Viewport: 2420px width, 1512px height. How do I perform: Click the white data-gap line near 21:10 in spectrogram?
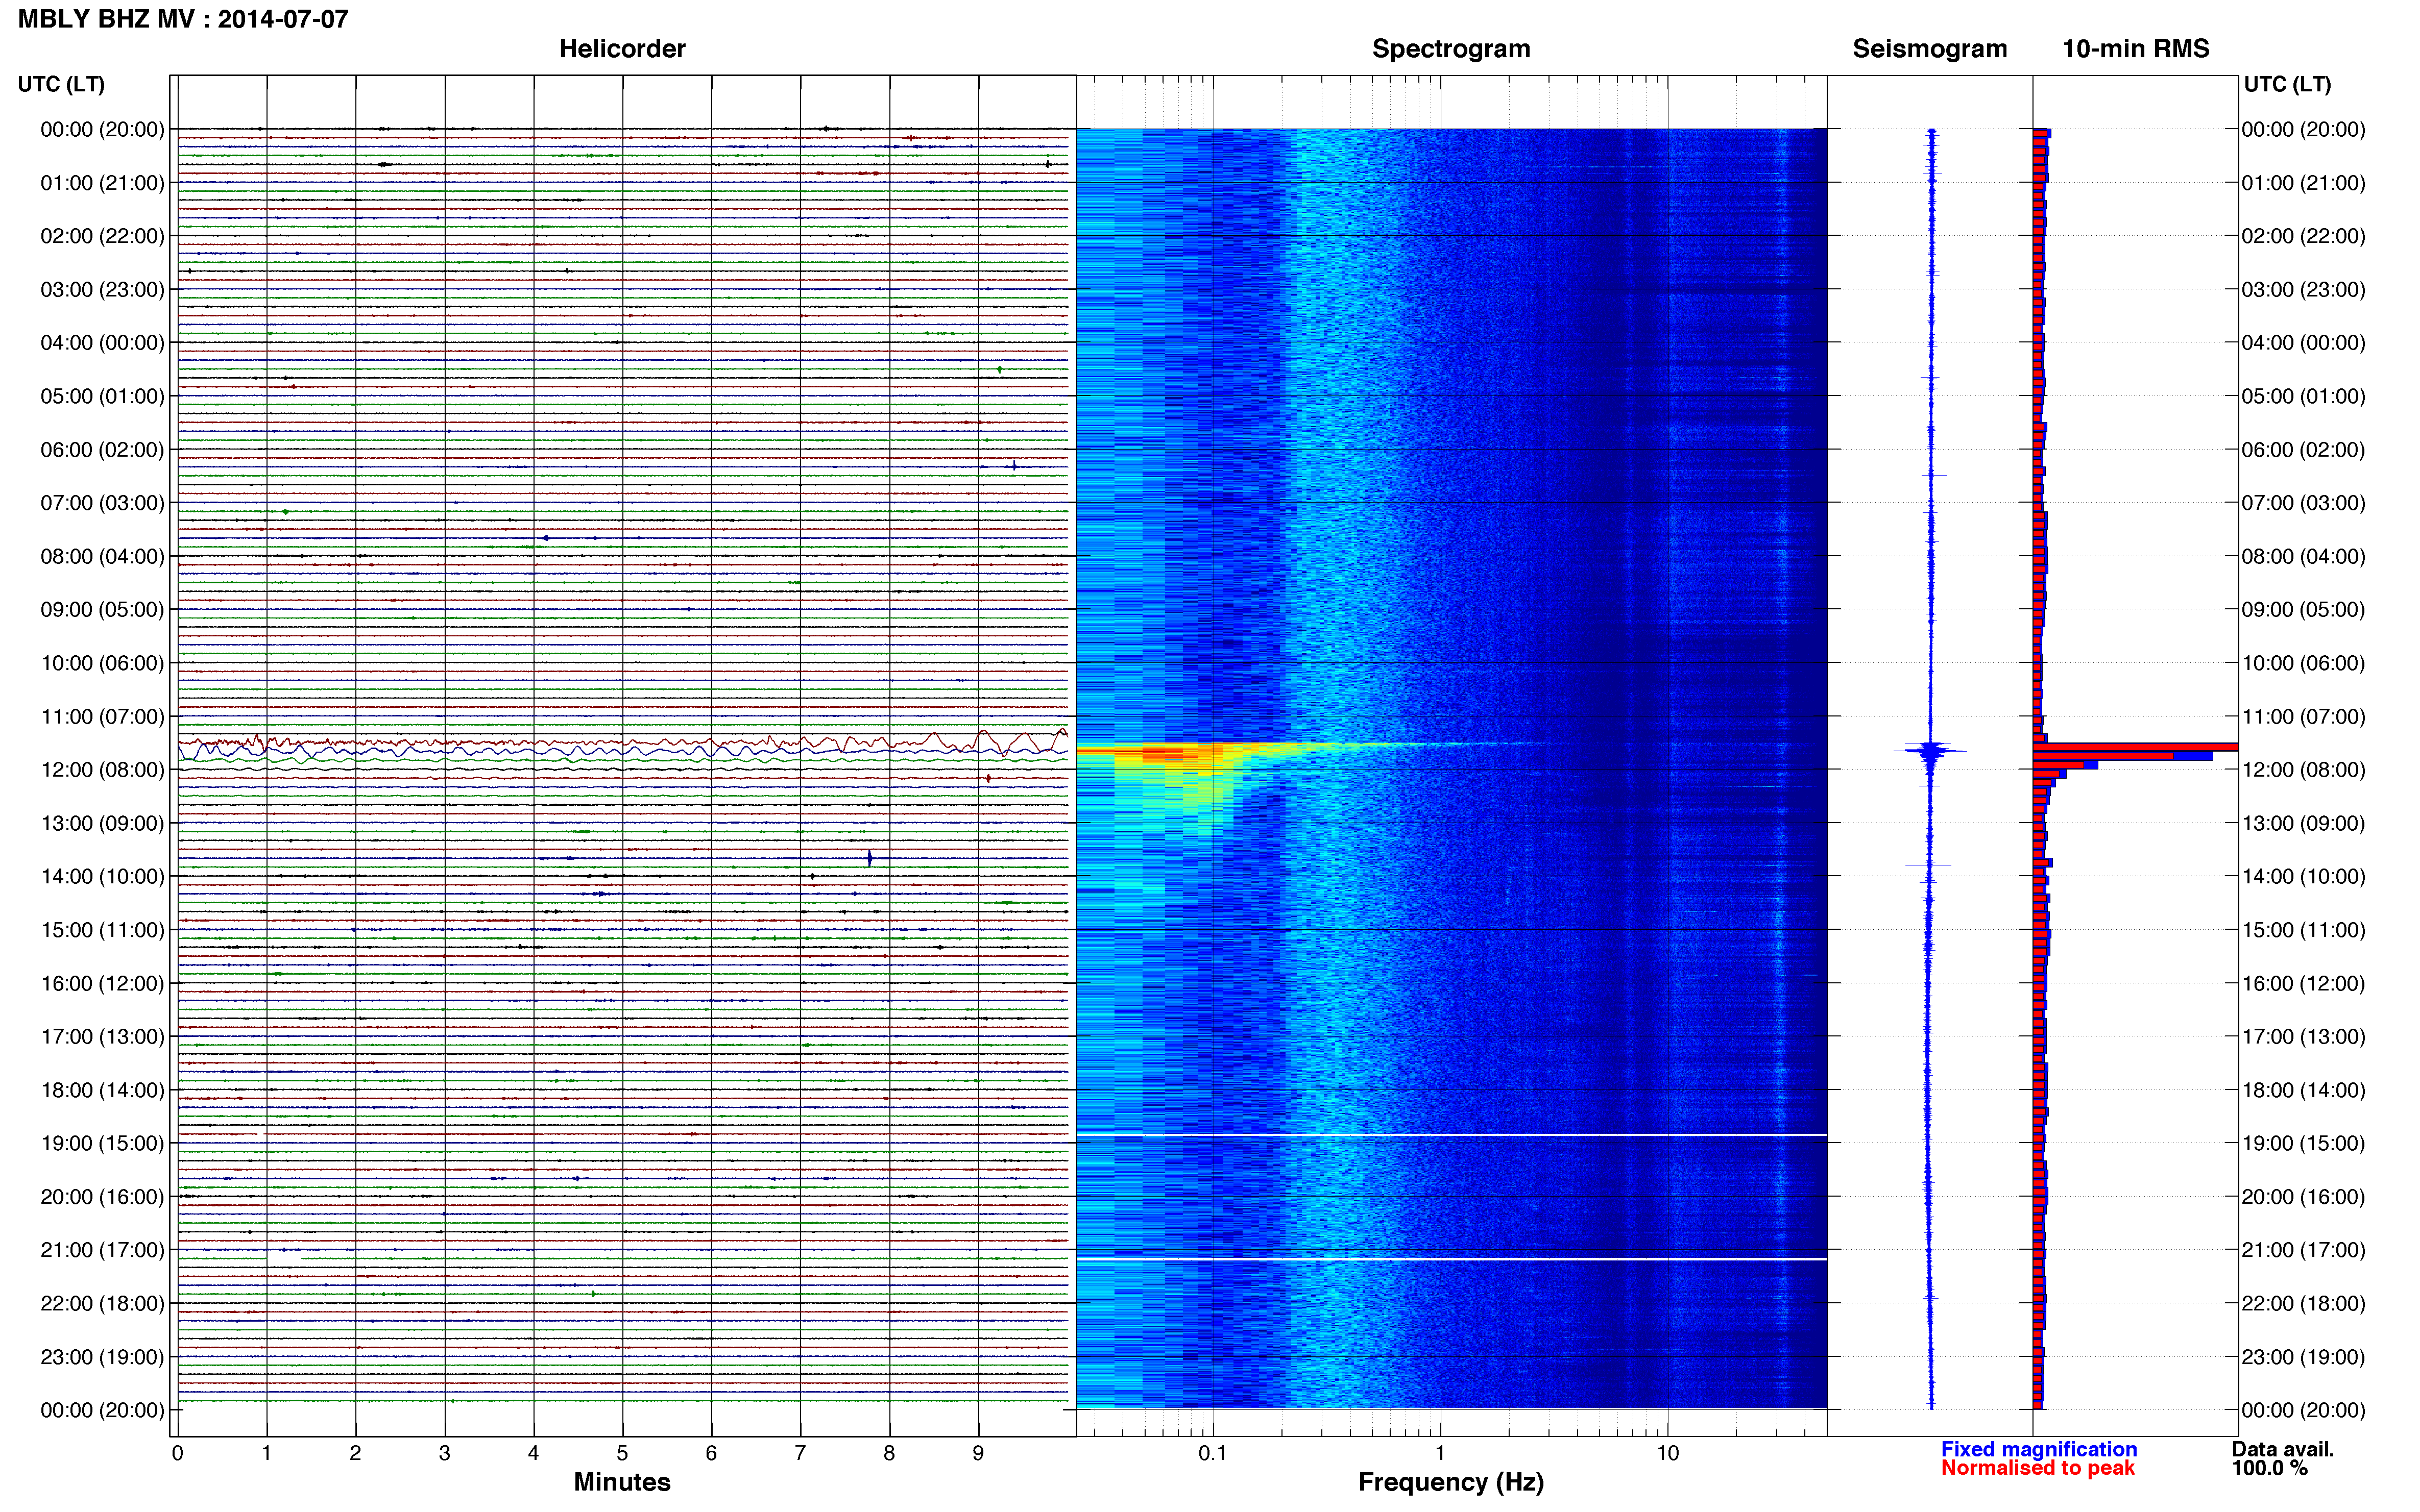pos(1451,1259)
